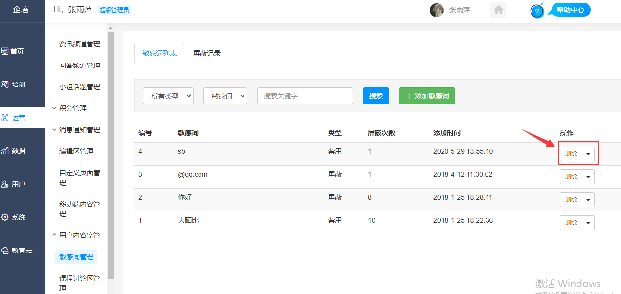Open the action dropdown arrow for @qq.com
The height and width of the screenshot is (294, 621).
[588, 177]
